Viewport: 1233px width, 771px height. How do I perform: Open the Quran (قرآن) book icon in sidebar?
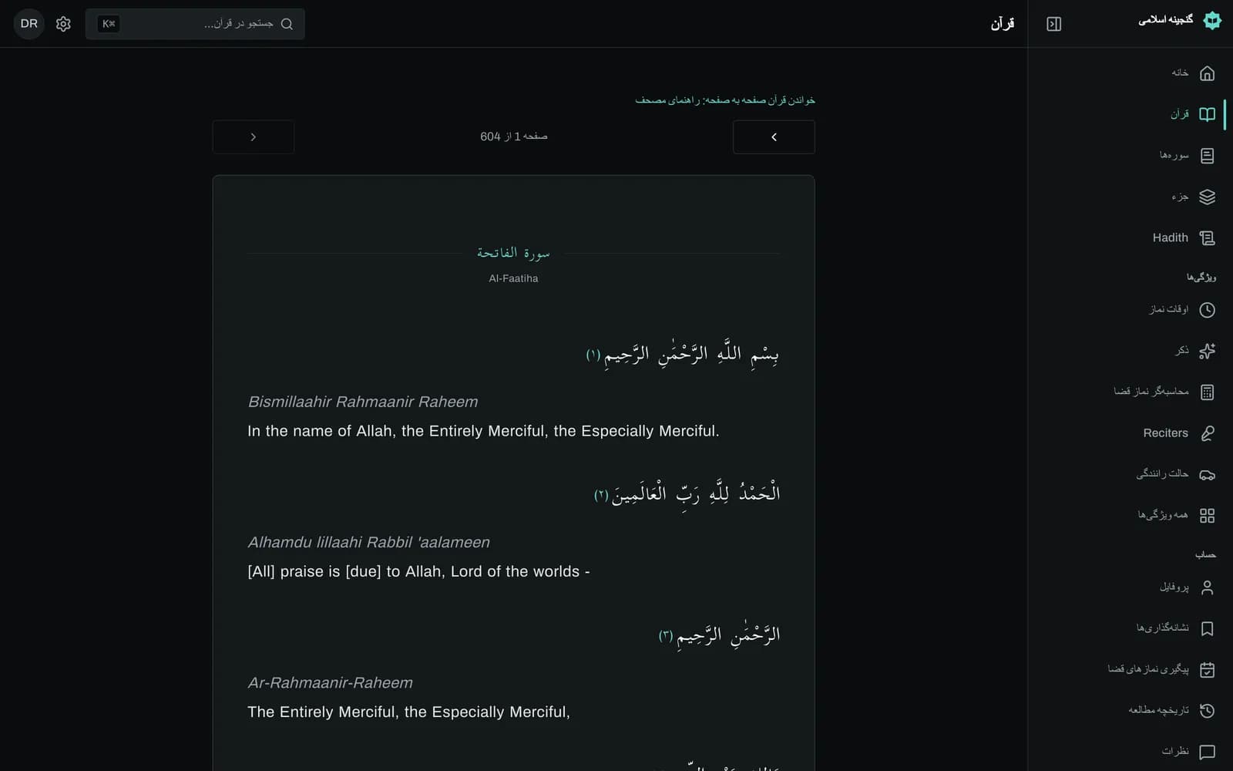click(1207, 114)
